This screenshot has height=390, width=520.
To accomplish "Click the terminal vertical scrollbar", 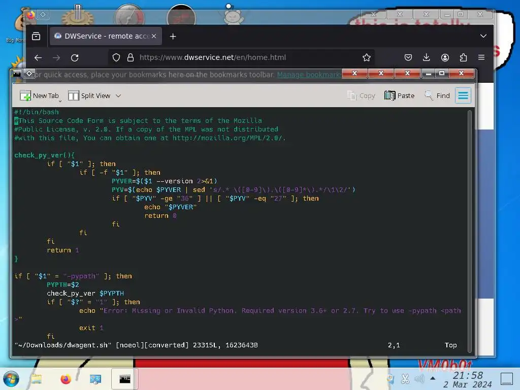I will click(469, 231).
